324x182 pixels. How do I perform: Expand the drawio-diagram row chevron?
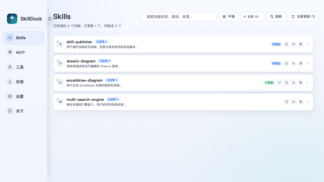click(307, 63)
